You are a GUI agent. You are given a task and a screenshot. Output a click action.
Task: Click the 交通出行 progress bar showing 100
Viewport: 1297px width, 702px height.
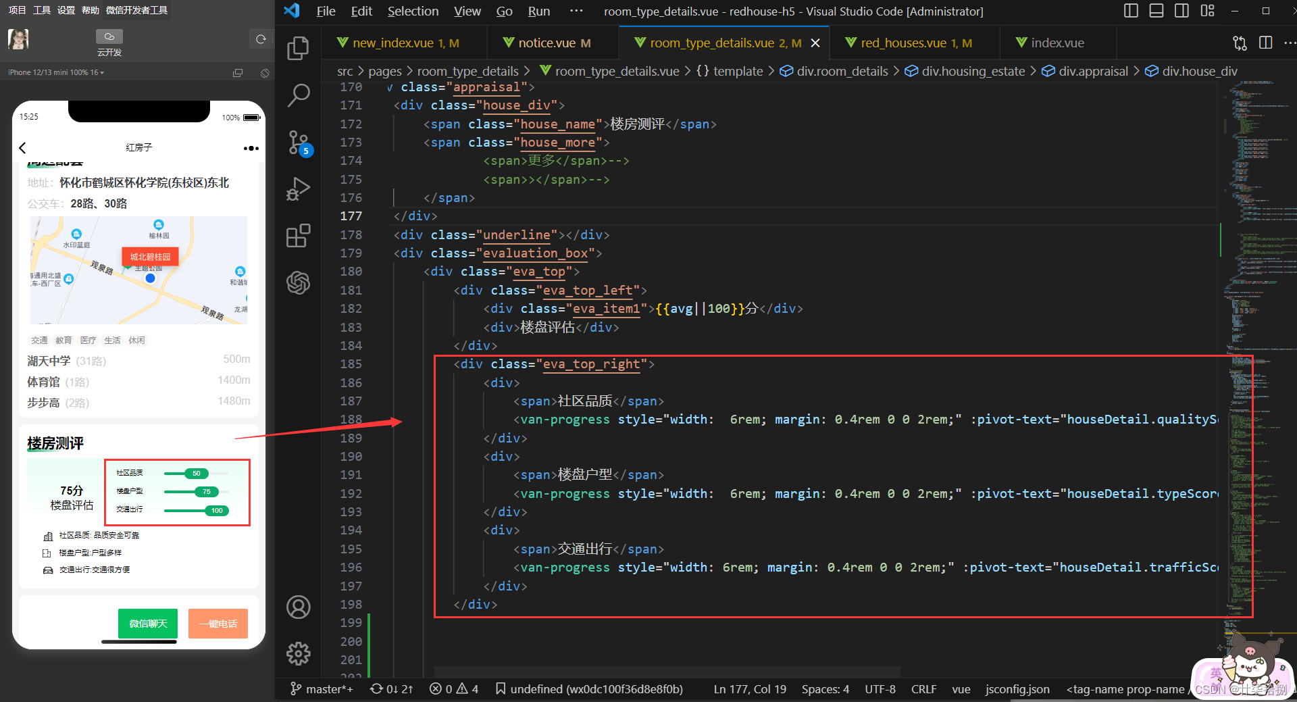pos(197,510)
